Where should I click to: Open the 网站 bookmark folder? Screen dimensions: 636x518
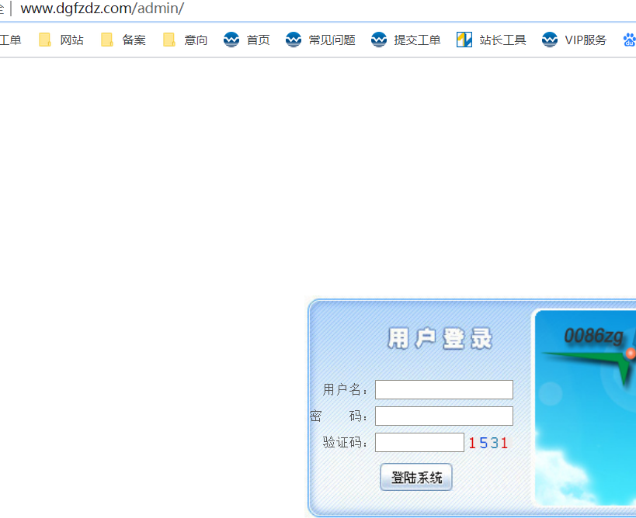pos(61,40)
